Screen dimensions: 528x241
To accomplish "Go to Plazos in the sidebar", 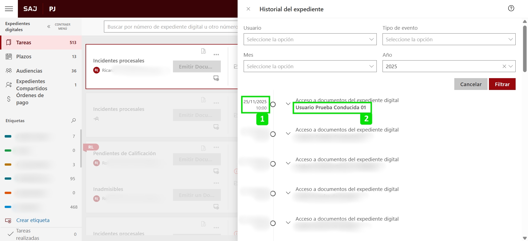I will 24,56.
